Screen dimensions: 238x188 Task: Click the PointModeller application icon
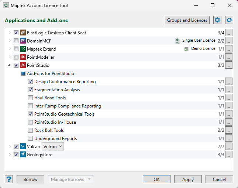coord(23,57)
